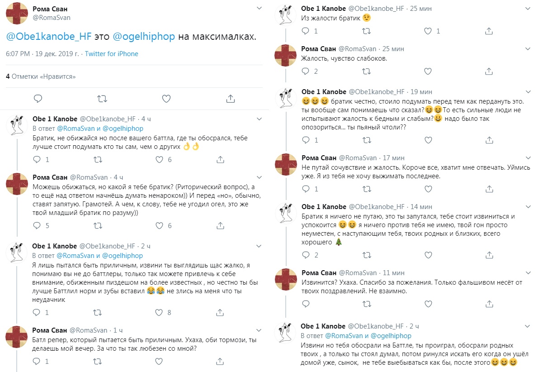This screenshot has width=538, height=372.
Task: Retweet the 'Жалость, чувство слабоков' reply
Action: click(367, 72)
